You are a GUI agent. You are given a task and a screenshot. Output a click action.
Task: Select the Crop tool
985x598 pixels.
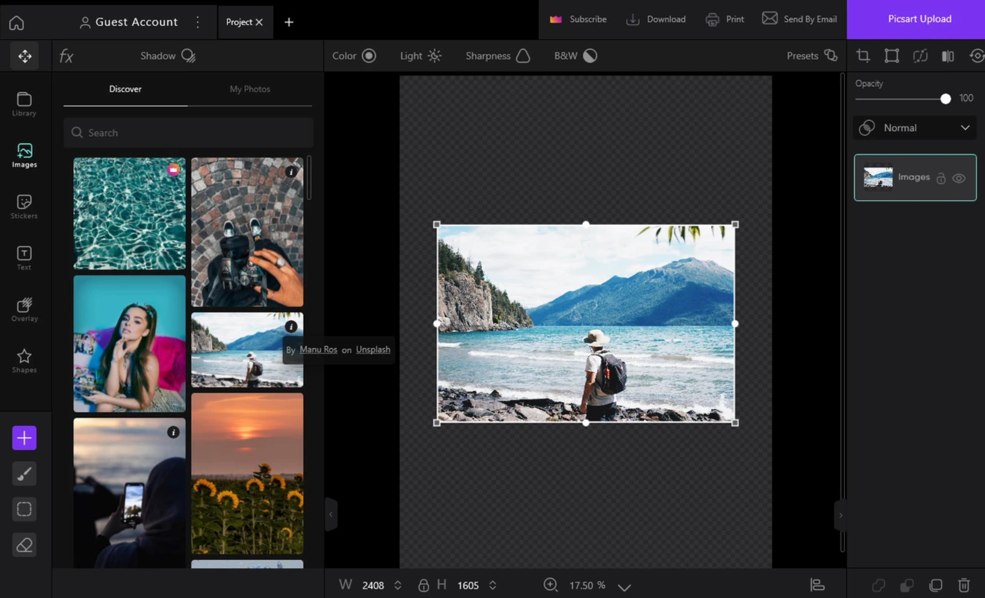pyautogui.click(x=864, y=55)
